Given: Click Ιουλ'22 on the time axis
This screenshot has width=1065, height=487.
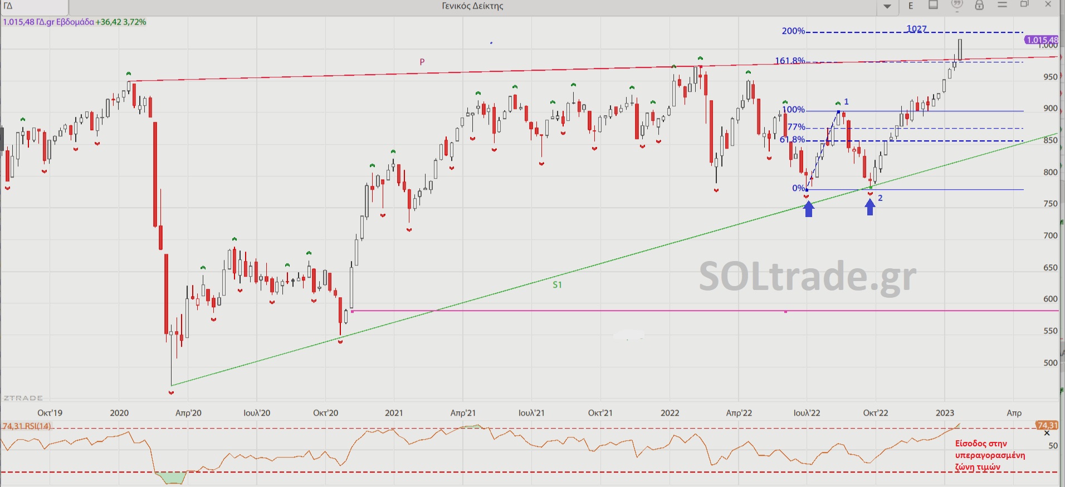Looking at the screenshot, I should pos(807,413).
